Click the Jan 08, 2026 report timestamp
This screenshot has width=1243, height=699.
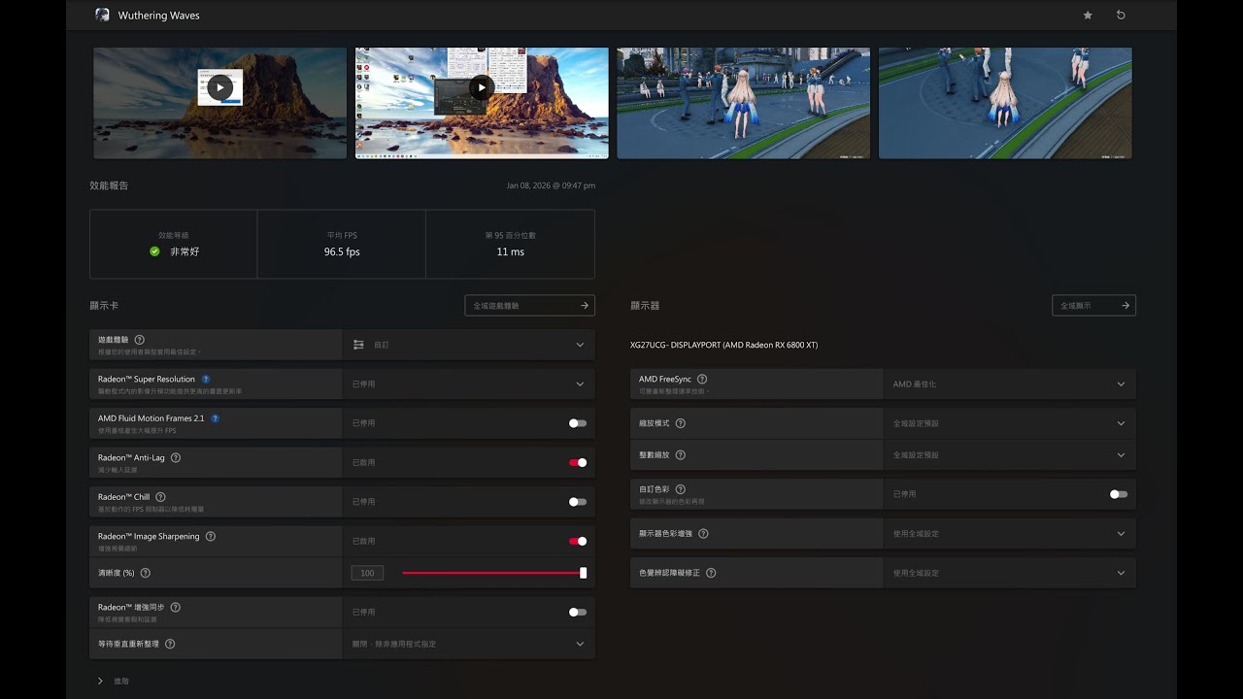551,185
